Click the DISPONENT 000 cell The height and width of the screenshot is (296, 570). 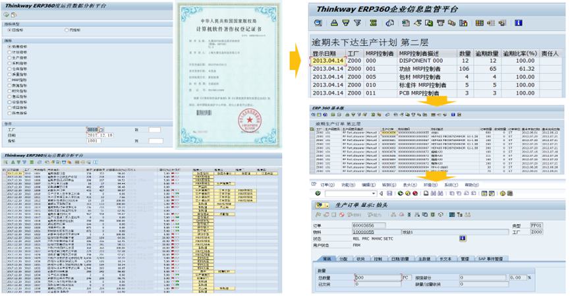(x=426, y=61)
